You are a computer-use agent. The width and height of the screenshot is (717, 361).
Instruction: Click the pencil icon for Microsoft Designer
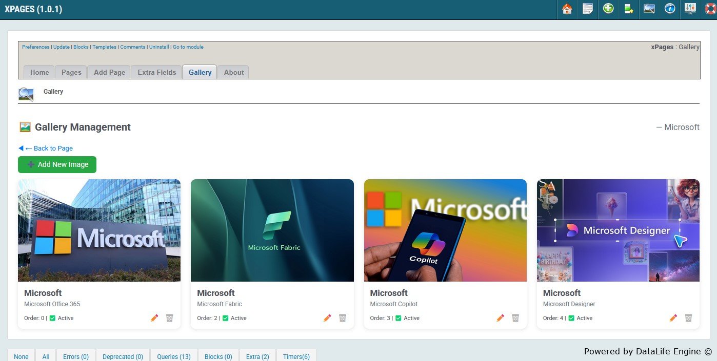point(673,318)
